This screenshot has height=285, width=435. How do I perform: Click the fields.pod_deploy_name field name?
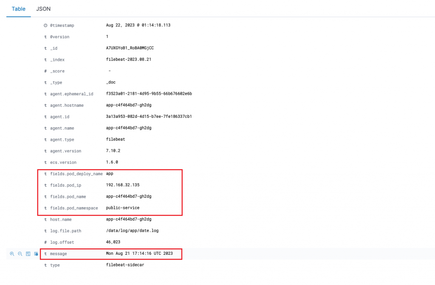(x=76, y=174)
